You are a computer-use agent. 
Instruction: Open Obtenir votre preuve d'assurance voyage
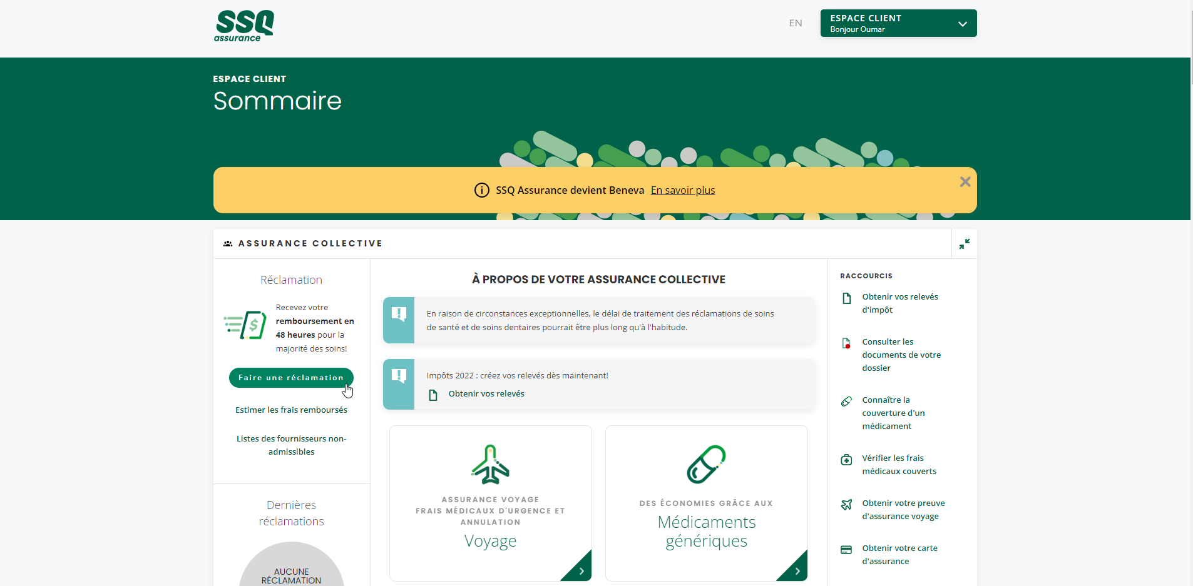(x=903, y=510)
